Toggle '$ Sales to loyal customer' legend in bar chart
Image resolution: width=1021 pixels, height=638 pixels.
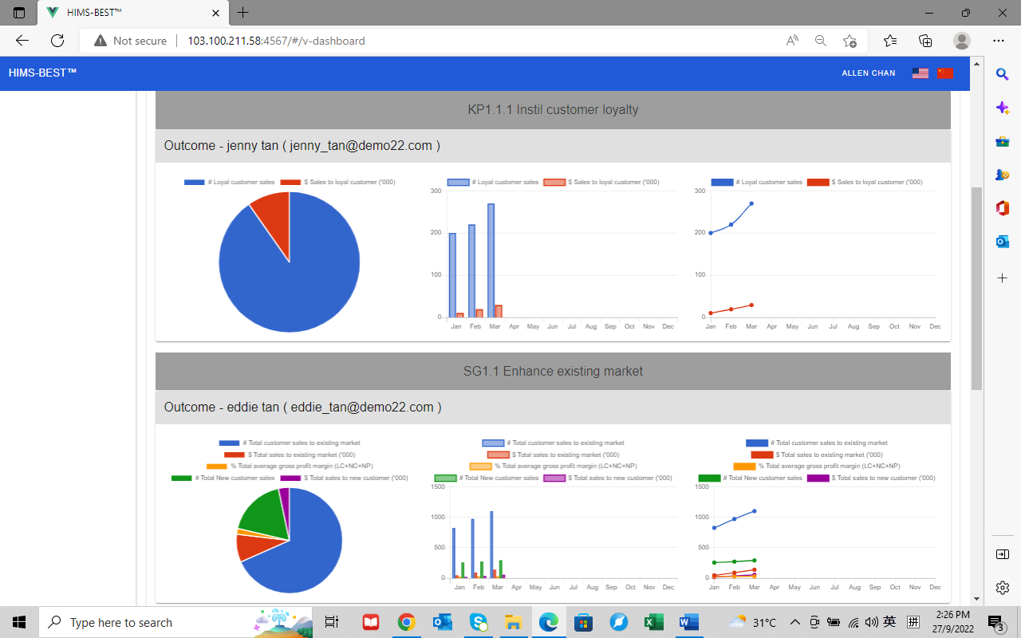[601, 183]
